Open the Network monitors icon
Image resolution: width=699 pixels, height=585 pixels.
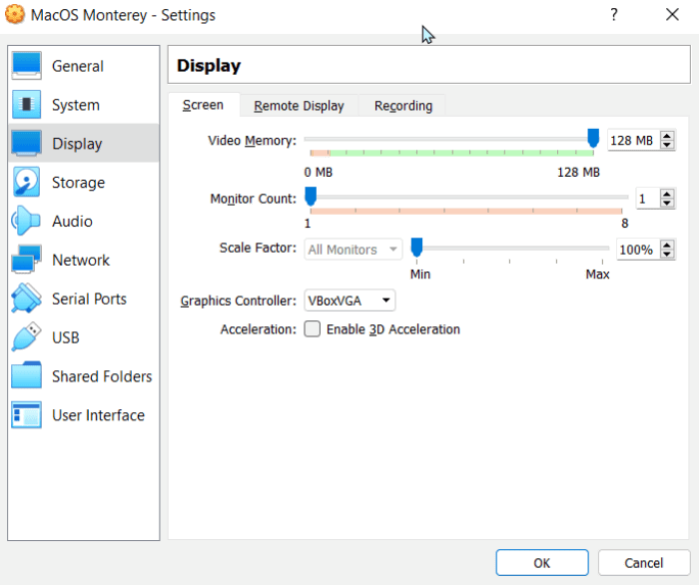click(x=27, y=261)
